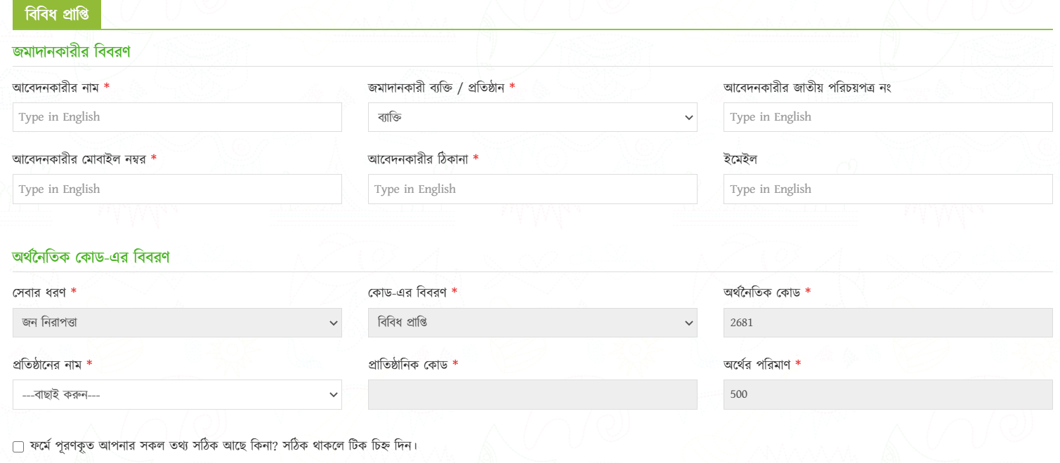
Task: Click the জন নিরাপত্তা service type combo box
Action: pos(176,323)
